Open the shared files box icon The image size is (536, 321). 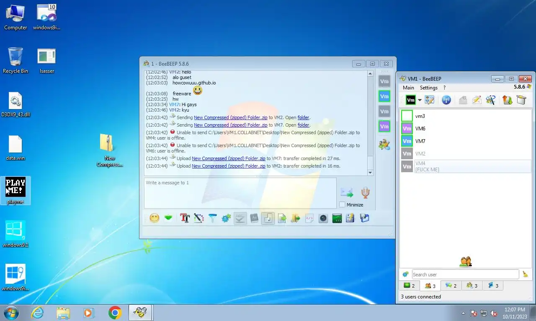521,100
